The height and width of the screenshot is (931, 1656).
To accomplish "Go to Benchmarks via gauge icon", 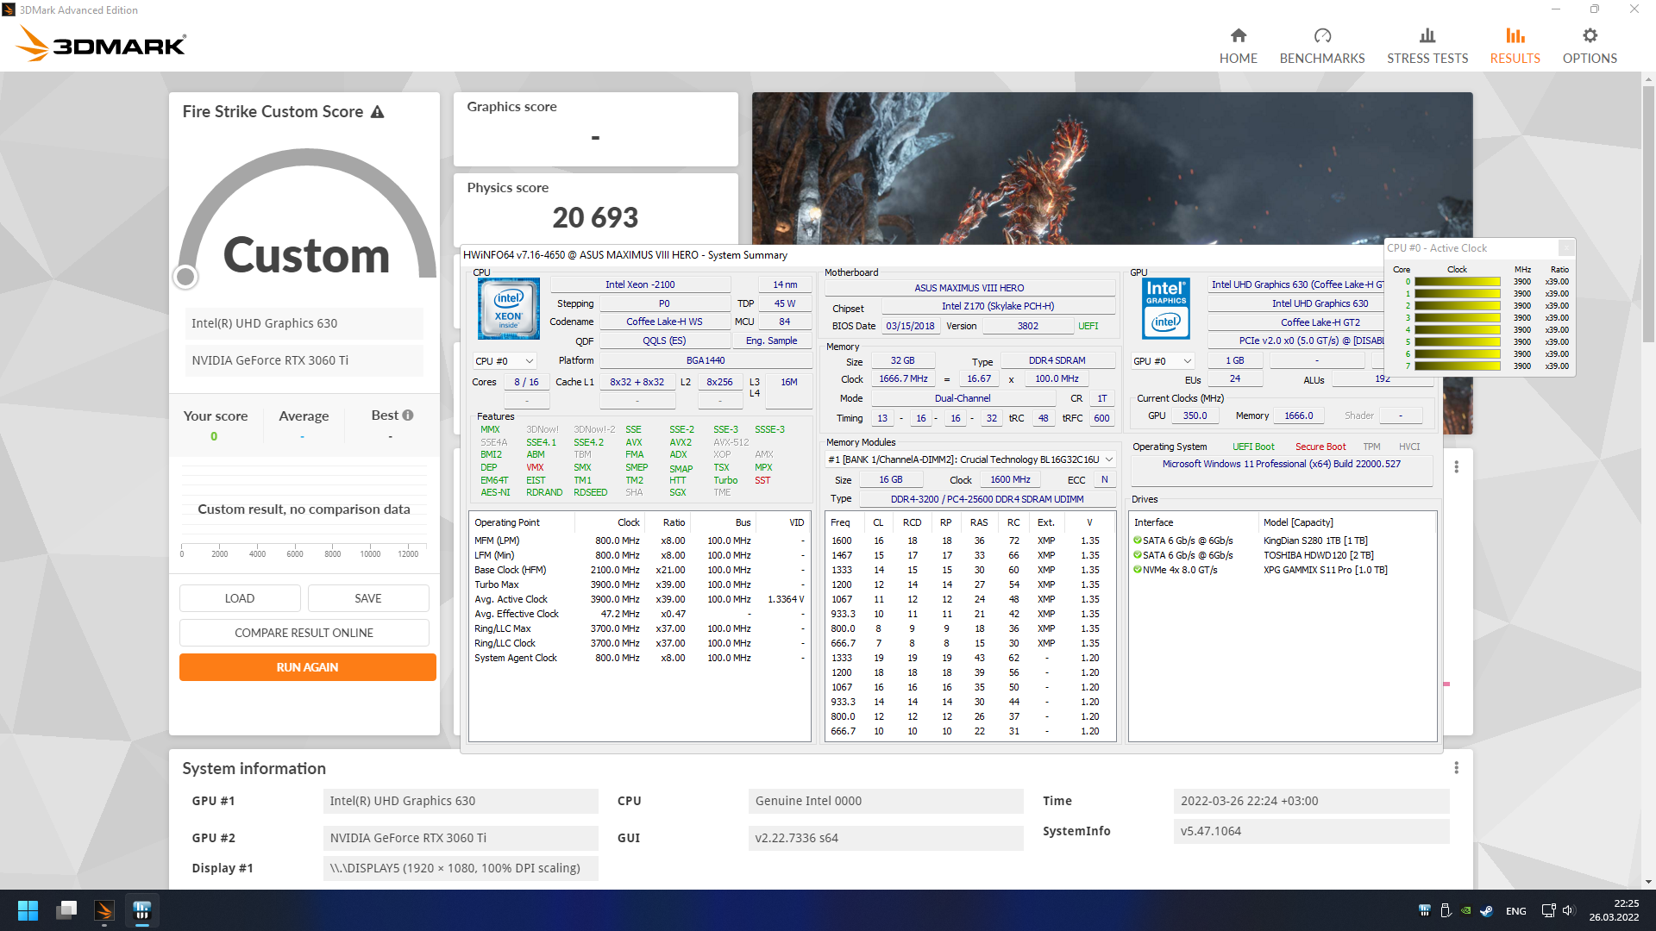I will click(1321, 35).
